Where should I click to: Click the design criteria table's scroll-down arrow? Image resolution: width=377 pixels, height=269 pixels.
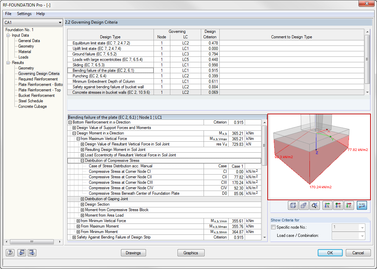pyautogui.click(x=367, y=92)
